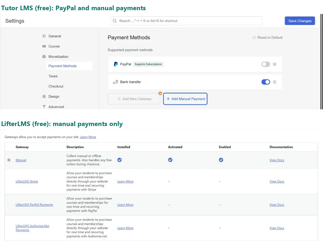The image size is (323, 241).
Task: Click Learn More in the Authorize.Net row
Action: pyautogui.click(x=125, y=228)
